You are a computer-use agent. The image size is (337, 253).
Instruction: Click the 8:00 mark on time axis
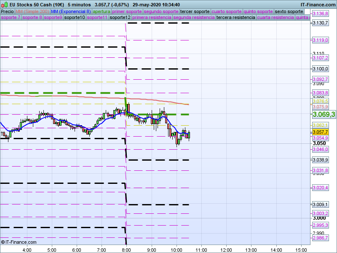[x=126, y=249]
